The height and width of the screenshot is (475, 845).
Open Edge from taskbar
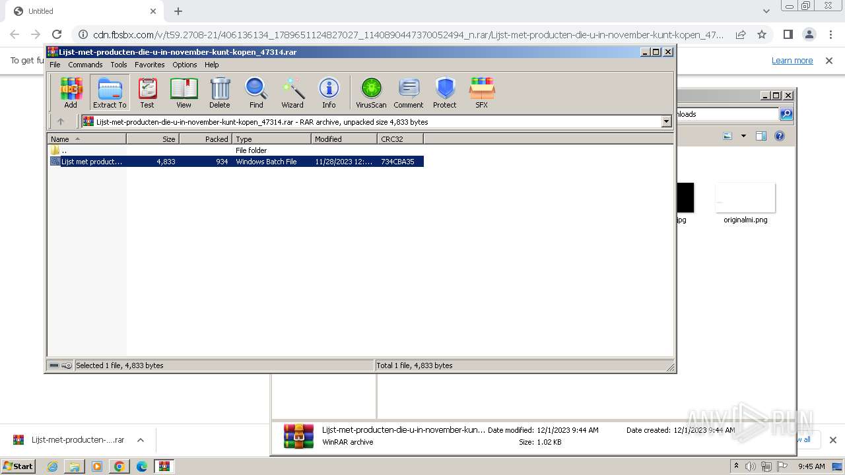coord(142,466)
